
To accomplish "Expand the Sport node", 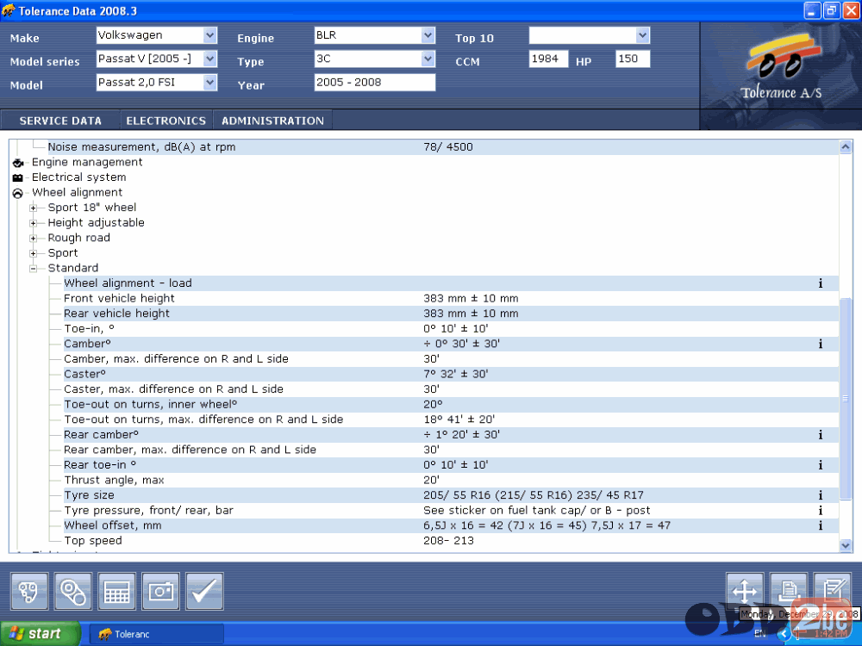I will [34, 253].
